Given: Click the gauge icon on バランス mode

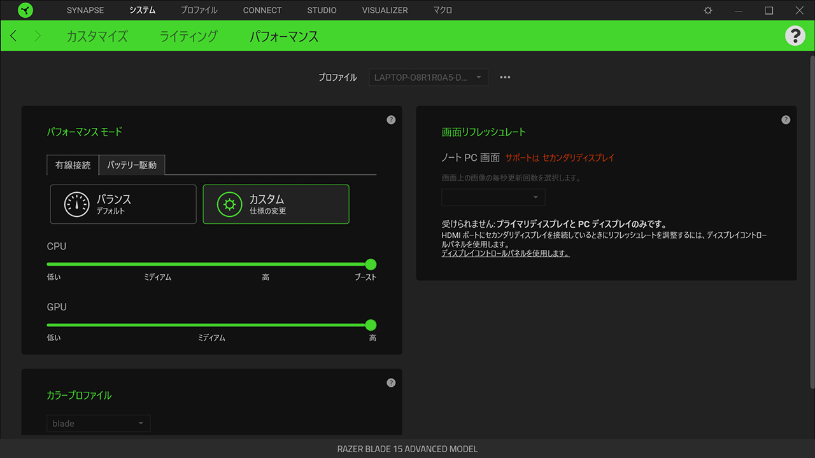Looking at the screenshot, I should tap(76, 204).
